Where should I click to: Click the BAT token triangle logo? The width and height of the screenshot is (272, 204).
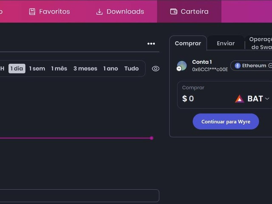(x=240, y=99)
